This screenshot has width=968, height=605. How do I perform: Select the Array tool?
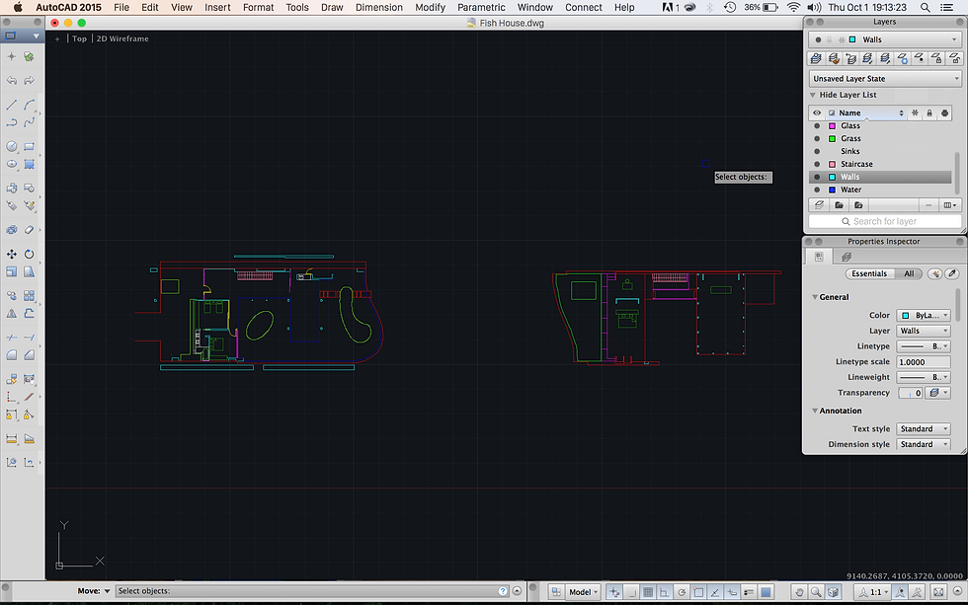pyautogui.click(x=29, y=295)
